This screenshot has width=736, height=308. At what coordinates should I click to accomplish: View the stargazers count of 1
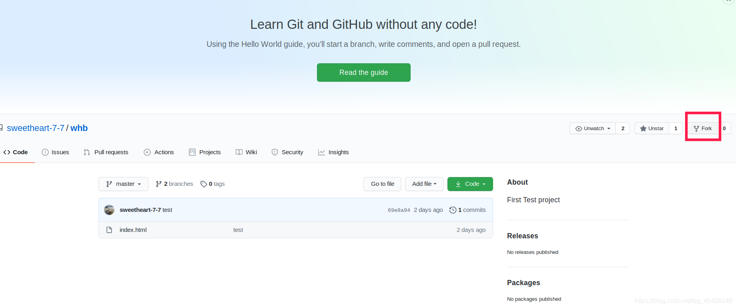tap(676, 129)
